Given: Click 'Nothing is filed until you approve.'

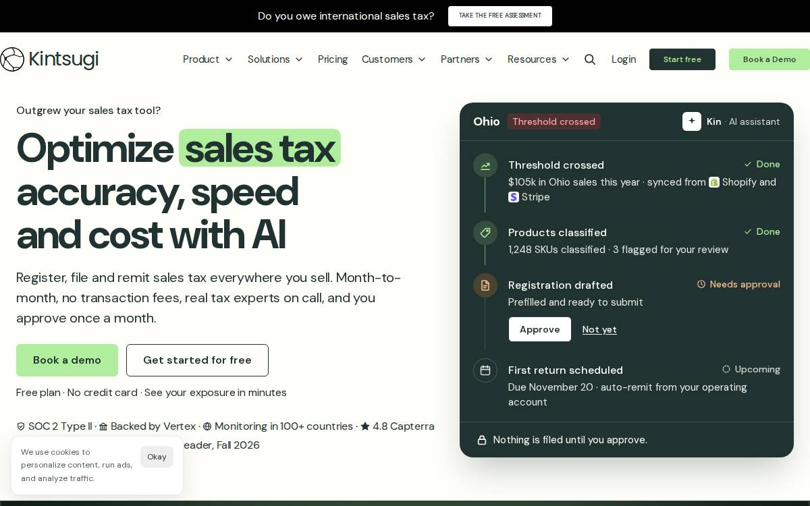Looking at the screenshot, I should click(x=570, y=440).
